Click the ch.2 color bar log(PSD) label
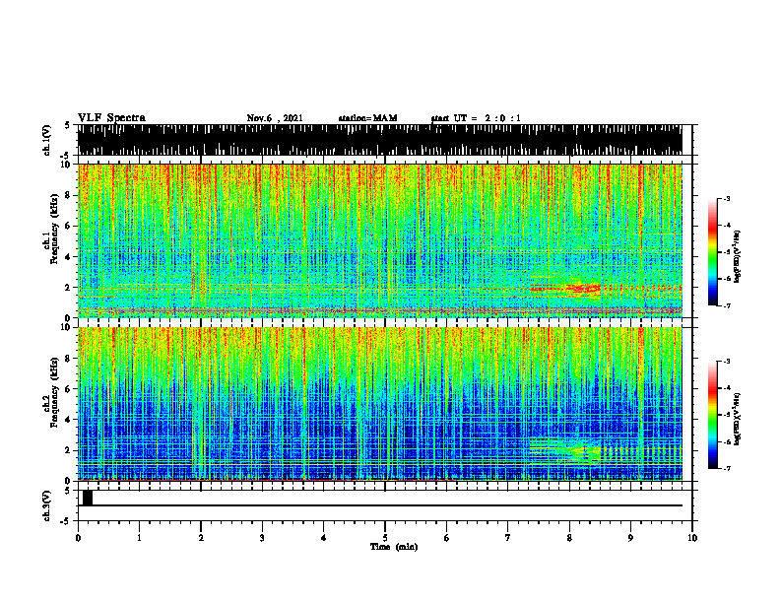 pyautogui.click(x=738, y=419)
